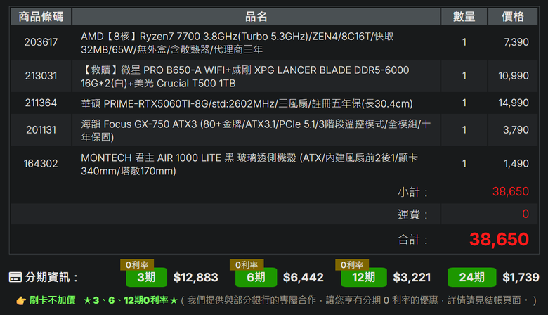This screenshot has height=315, width=548.
Task: Click product code 164302
Action: click(x=41, y=164)
